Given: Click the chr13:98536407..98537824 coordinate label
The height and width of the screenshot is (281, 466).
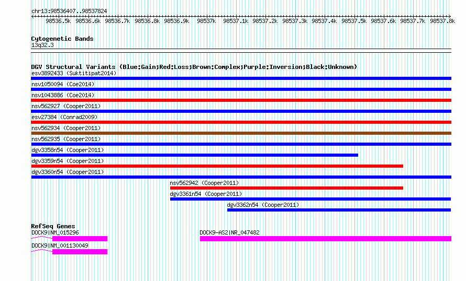Looking at the screenshot, I should click(x=69, y=11).
